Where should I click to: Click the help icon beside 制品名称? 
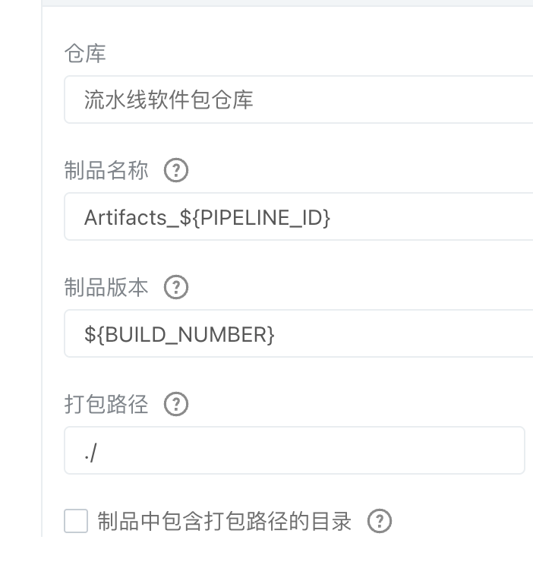pos(176,170)
